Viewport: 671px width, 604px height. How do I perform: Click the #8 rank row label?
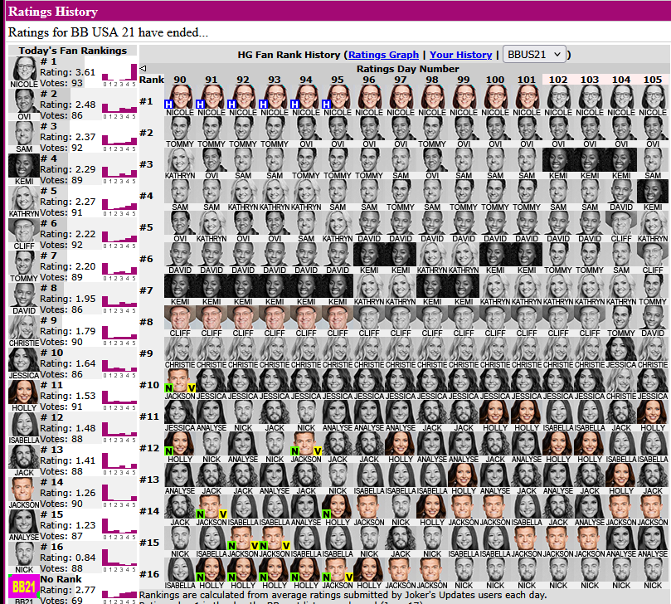point(146,322)
